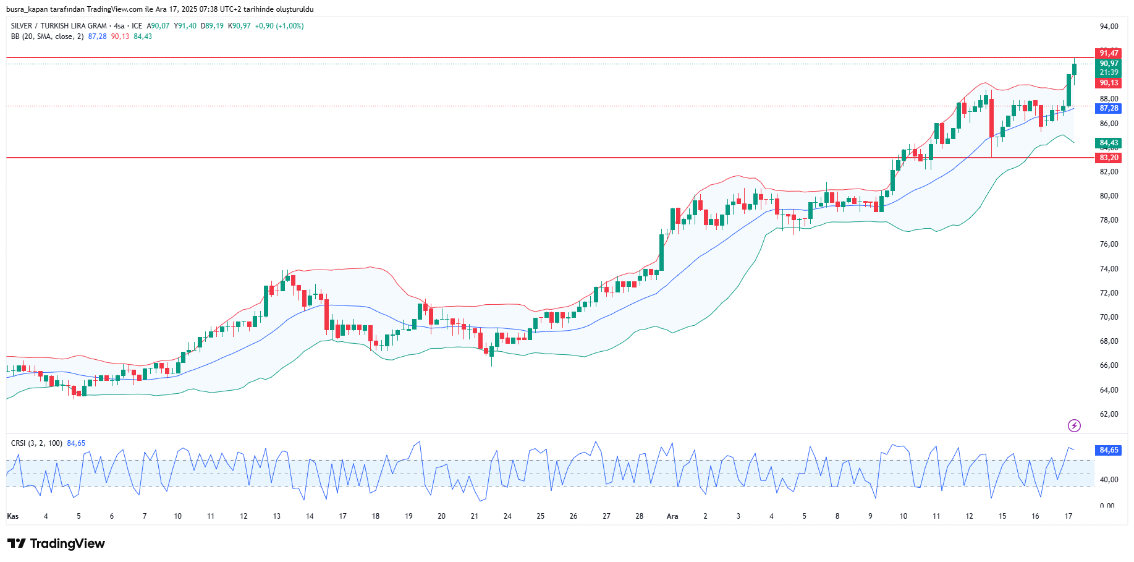Select the CRSI (3, 2, 100) indicator legend
Image resolution: width=1134 pixels, height=562 pixels.
(x=36, y=443)
